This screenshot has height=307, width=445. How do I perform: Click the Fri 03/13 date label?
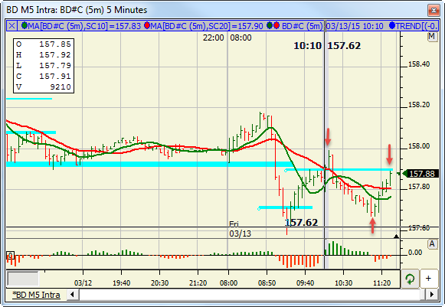pos(240,229)
